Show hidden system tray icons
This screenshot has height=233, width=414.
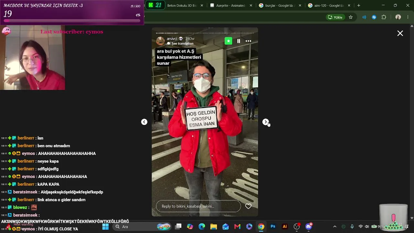[335, 227]
